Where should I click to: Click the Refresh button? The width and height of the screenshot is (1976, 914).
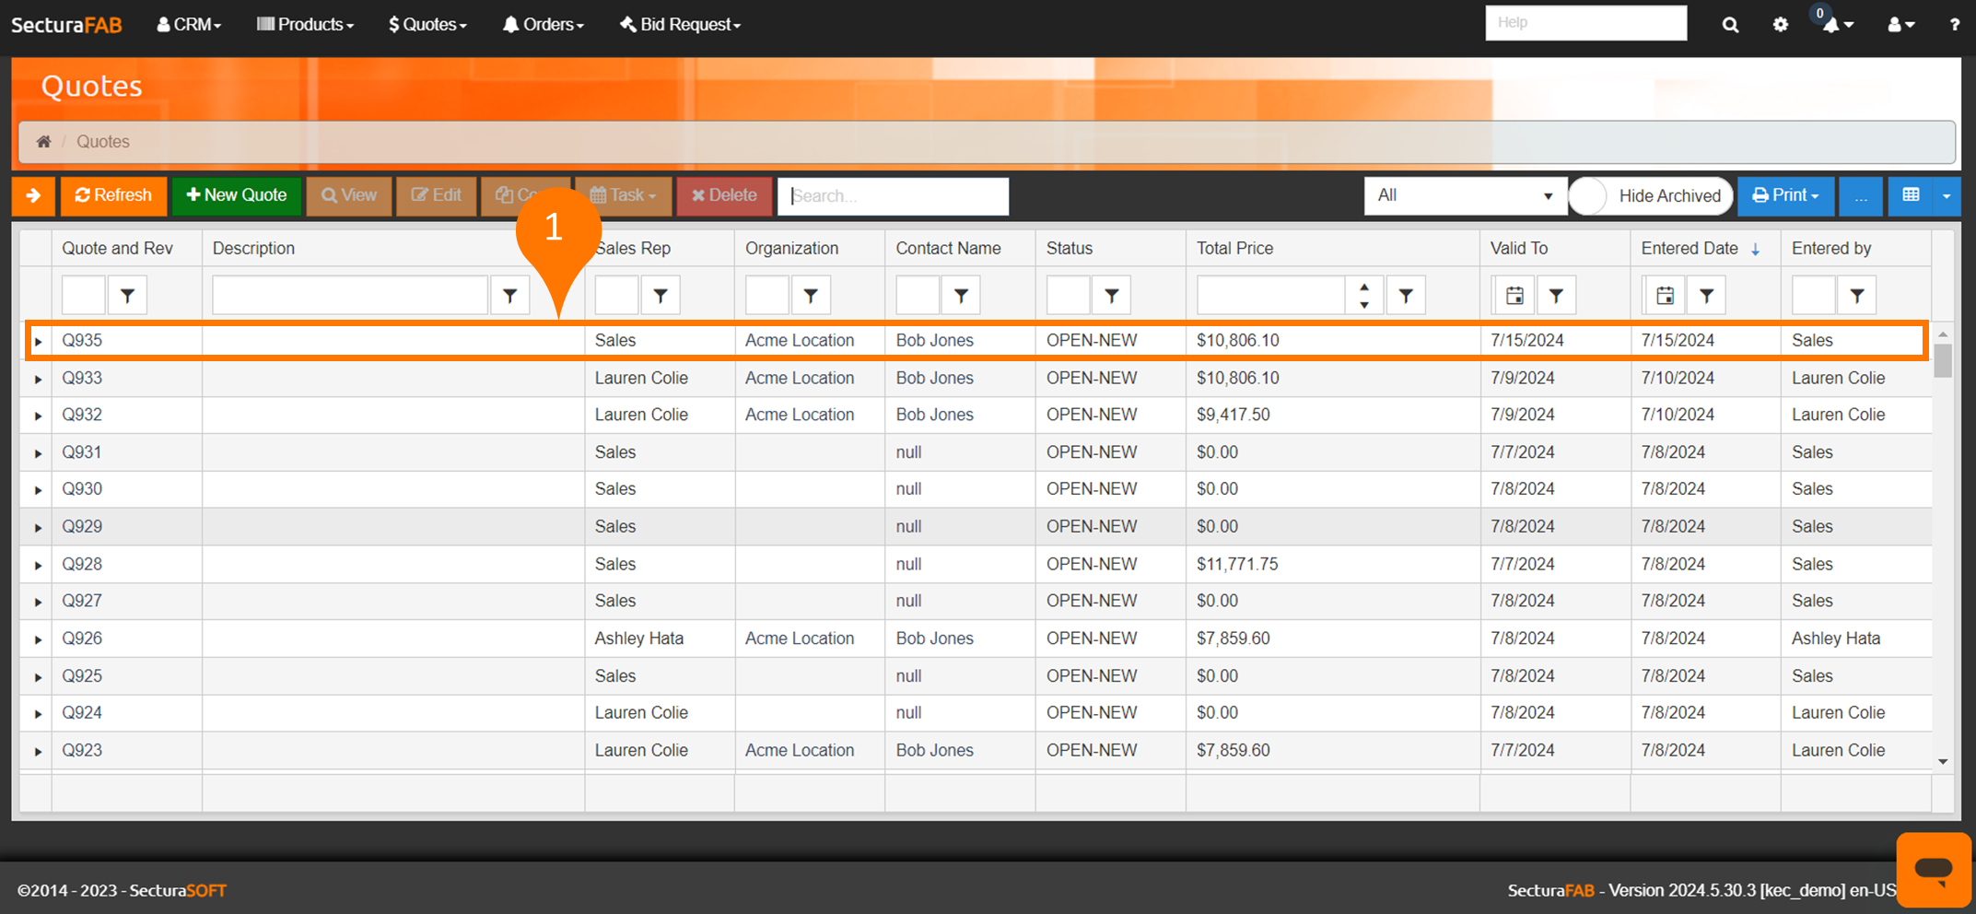tap(113, 195)
